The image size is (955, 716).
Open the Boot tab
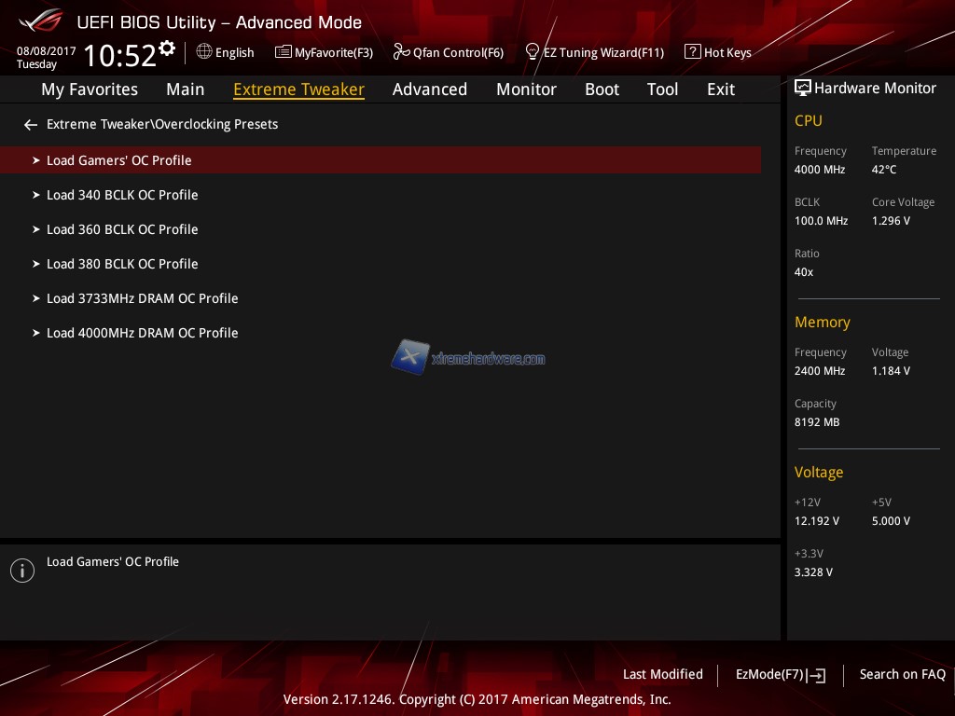coord(602,89)
